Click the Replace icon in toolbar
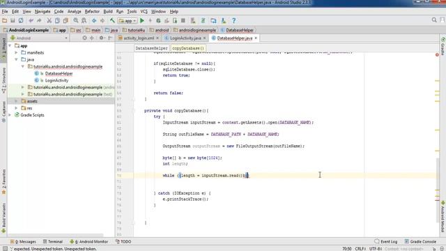 (84, 20)
